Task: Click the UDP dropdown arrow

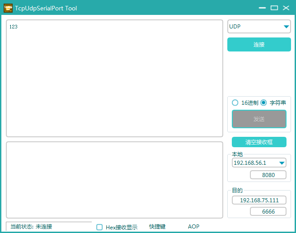Action: [x=287, y=27]
